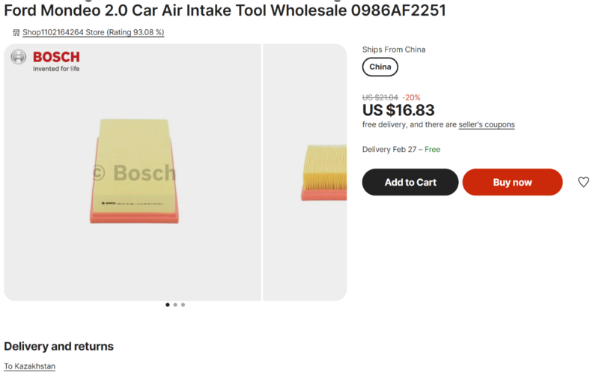Screen dimensions: 599x373
Task: Change the delivery destination To Kazakhstan
Action: [29, 366]
